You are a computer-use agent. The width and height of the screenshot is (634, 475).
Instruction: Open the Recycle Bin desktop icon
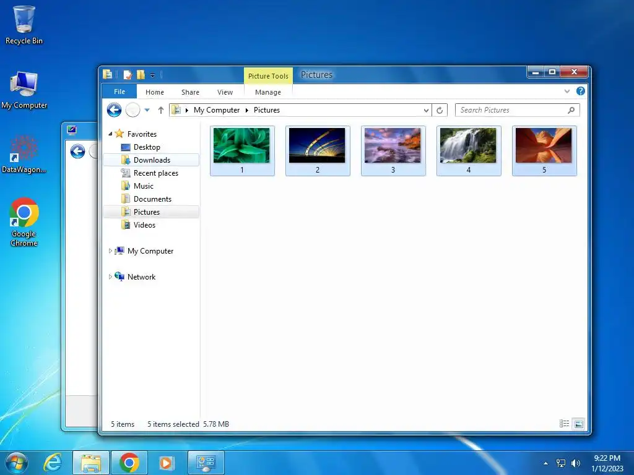(24, 25)
